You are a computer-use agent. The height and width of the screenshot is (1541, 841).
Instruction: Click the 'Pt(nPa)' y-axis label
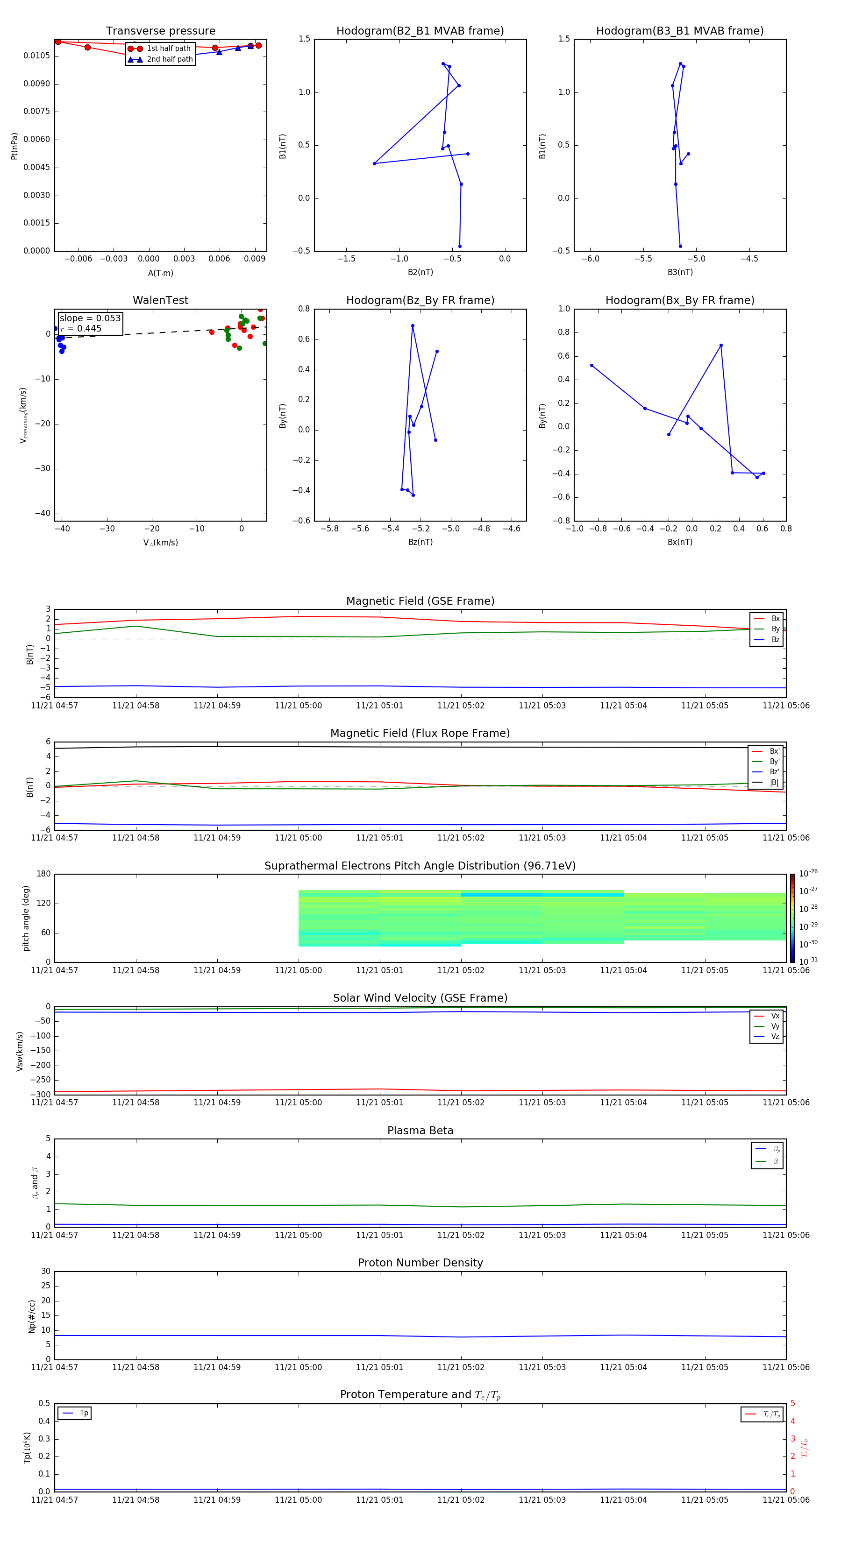click(x=14, y=146)
